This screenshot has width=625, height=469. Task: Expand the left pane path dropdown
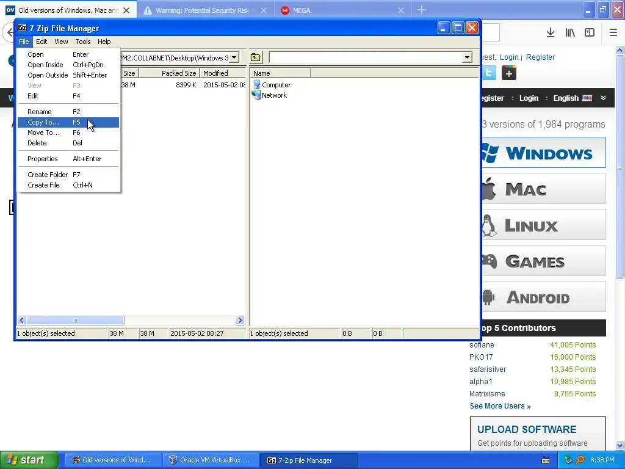[234, 57]
